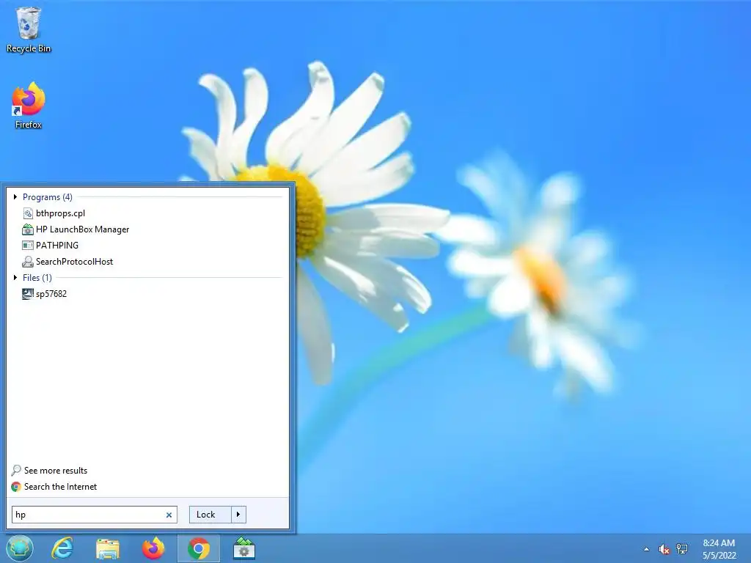Click the Chrome icon beside Search the Internet
This screenshot has height=563, width=751.
coord(16,487)
